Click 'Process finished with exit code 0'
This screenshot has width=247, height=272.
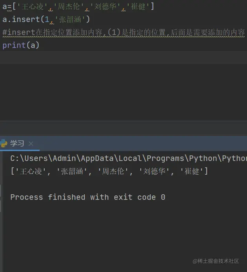[88, 197]
